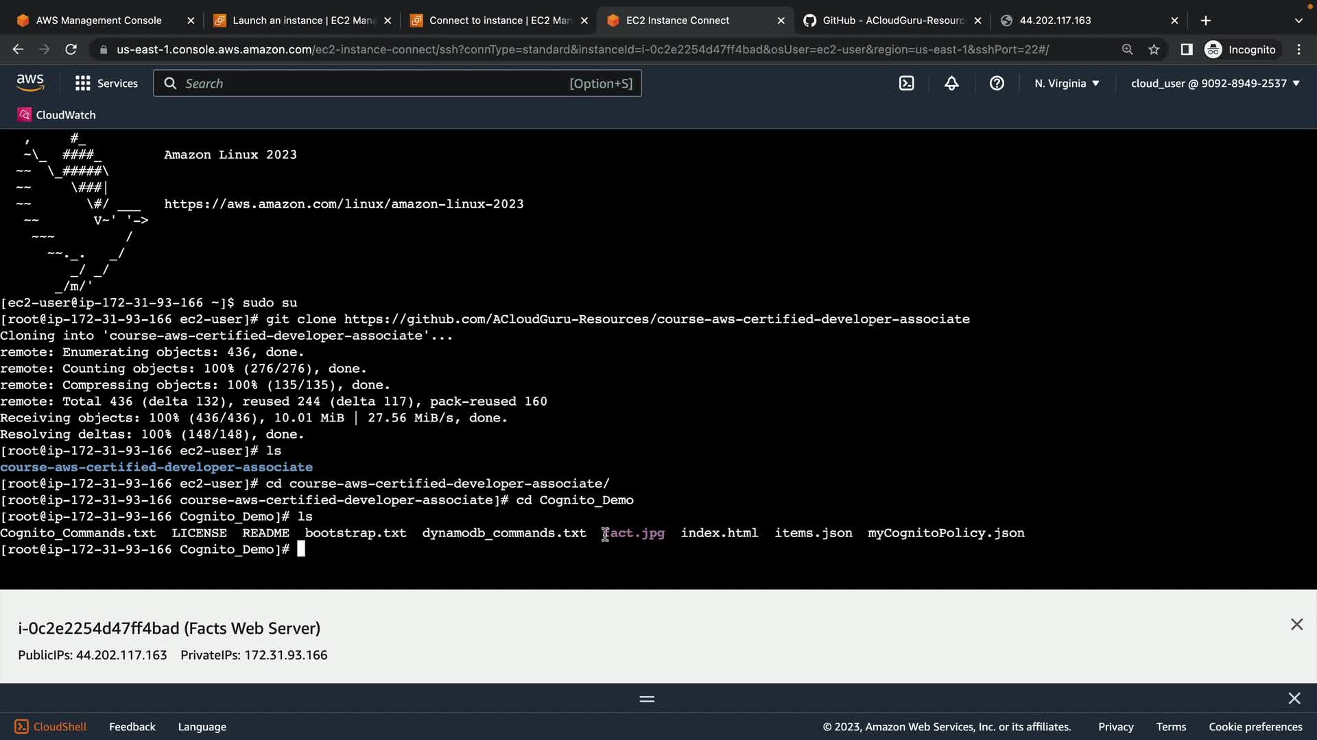1317x740 pixels.
Task: Open the Cookie preferences link
Action: pos(1255,726)
